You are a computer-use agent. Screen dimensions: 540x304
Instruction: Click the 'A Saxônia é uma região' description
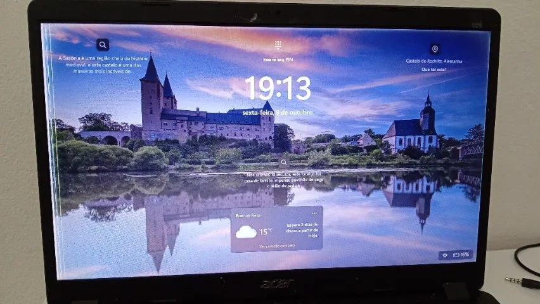(x=103, y=65)
